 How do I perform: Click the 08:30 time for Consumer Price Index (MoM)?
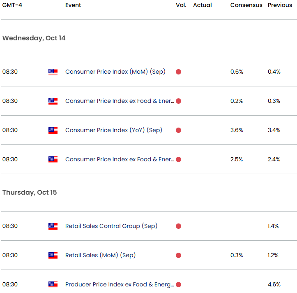tap(10, 72)
